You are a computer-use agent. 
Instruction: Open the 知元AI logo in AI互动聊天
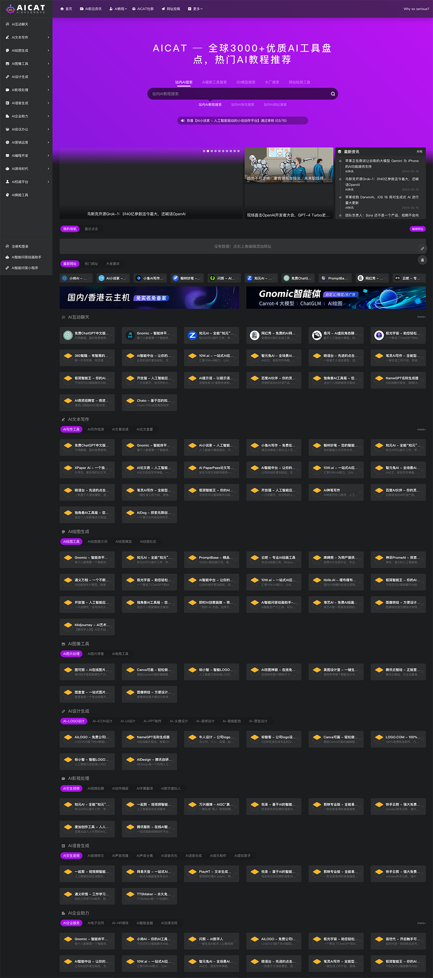pyautogui.click(x=192, y=335)
